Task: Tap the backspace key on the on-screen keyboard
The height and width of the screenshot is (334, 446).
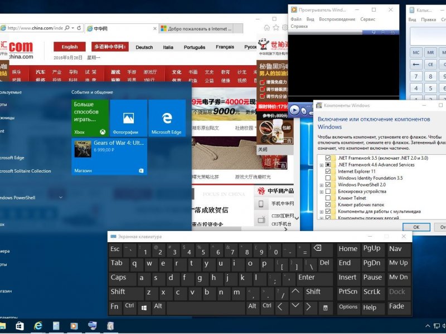Action: [322, 249]
